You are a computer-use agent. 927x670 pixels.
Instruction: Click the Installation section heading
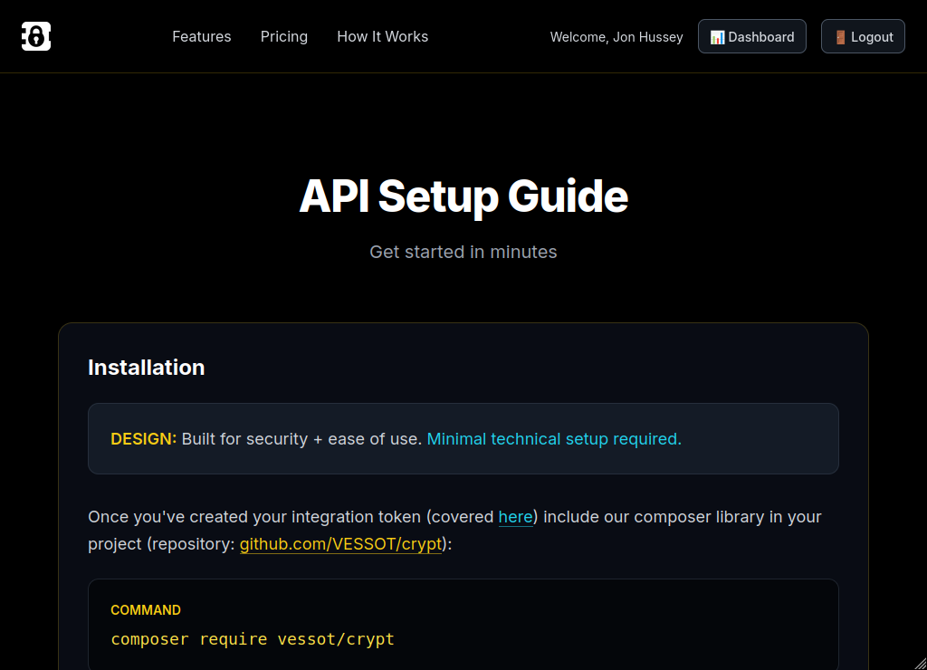click(x=147, y=368)
